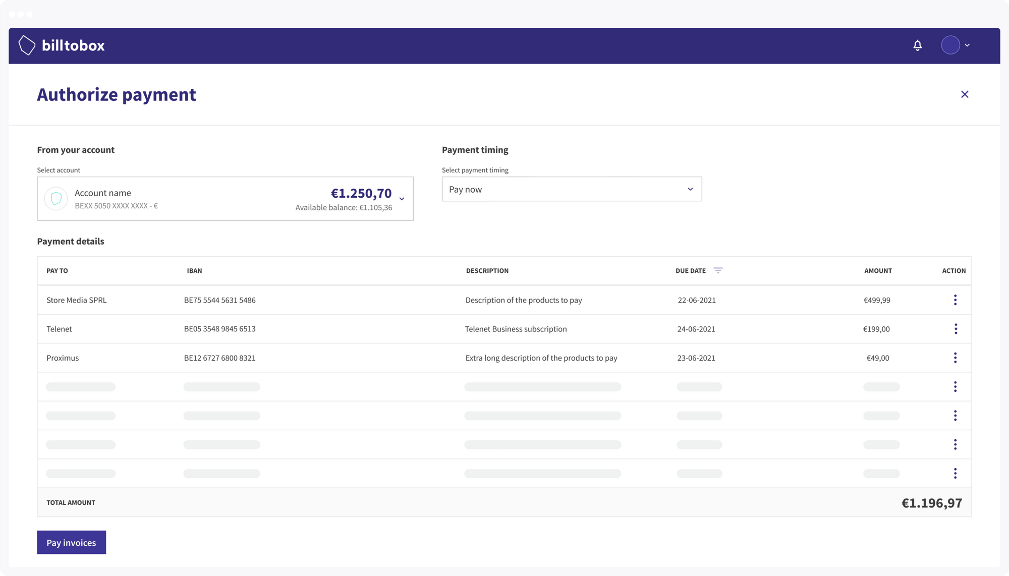Open the actions menu on the last placeholder row
The image size is (1009, 576).
pyautogui.click(x=955, y=473)
